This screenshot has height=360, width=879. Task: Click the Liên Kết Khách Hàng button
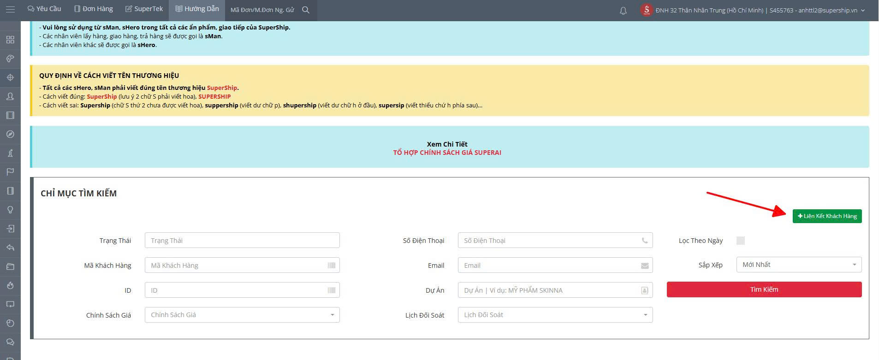click(x=827, y=216)
